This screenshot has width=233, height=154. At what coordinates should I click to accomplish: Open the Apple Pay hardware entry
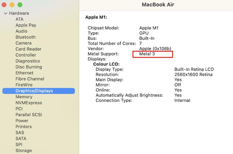pyautogui.click(x=26, y=25)
